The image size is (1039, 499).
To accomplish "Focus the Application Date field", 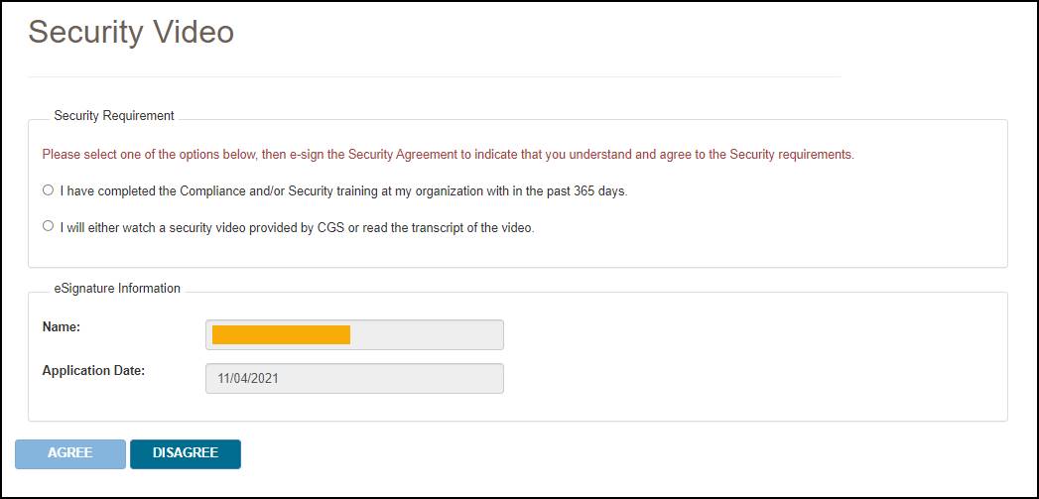I will coord(354,378).
